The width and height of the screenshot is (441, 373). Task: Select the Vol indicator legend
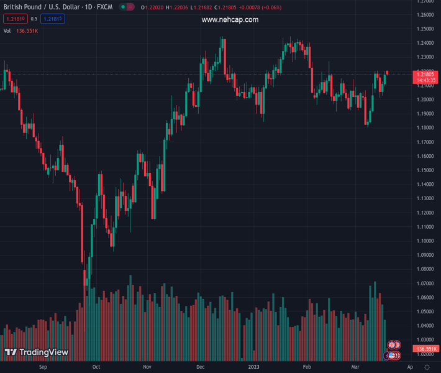[7, 30]
